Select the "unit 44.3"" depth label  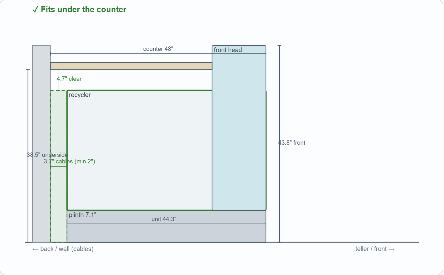164,219
